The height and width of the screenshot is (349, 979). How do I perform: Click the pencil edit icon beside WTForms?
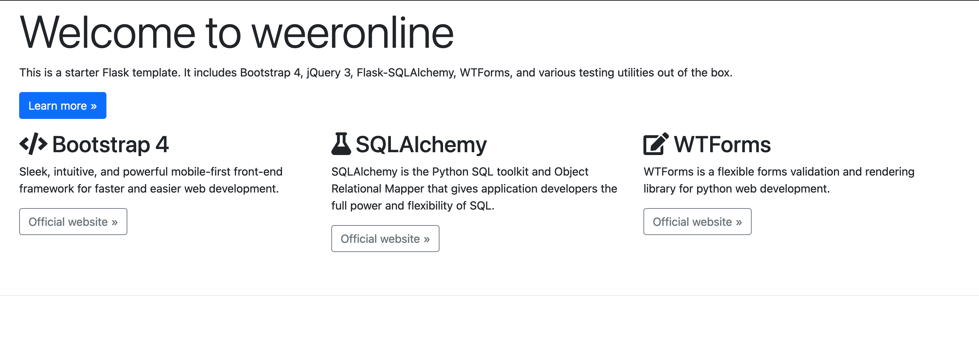tap(656, 144)
